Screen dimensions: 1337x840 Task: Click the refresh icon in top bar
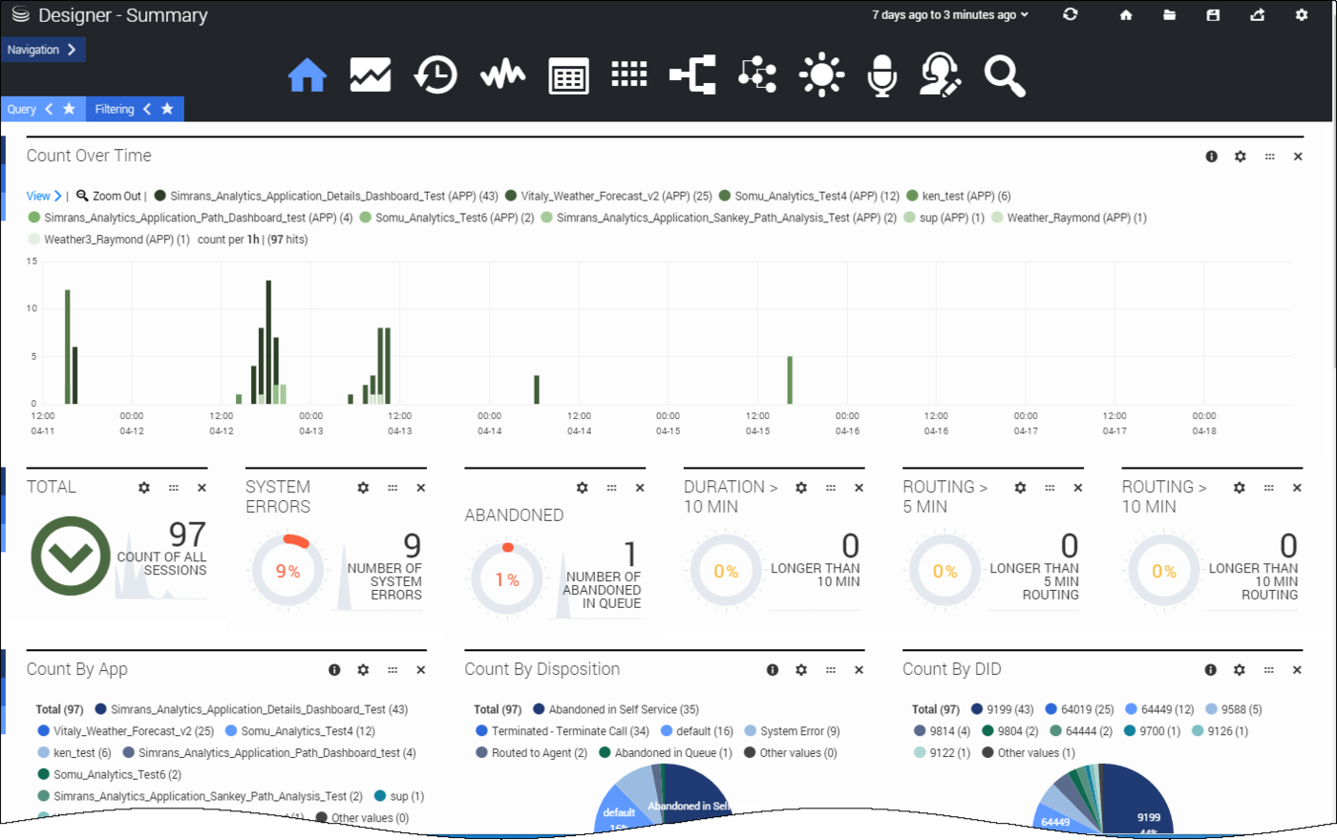click(1070, 15)
